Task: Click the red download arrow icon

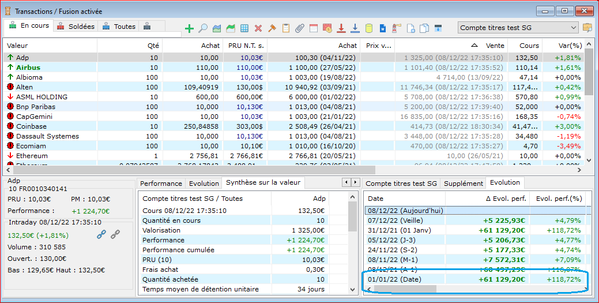Action: [x=341, y=28]
